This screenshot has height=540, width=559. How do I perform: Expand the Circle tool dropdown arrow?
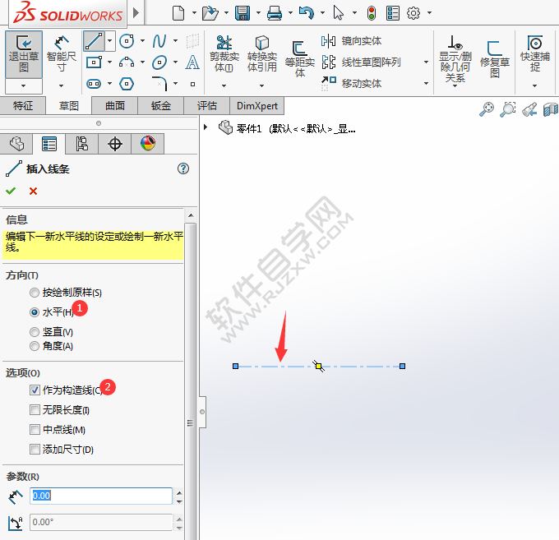pyautogui.click(x=142, y=41)
